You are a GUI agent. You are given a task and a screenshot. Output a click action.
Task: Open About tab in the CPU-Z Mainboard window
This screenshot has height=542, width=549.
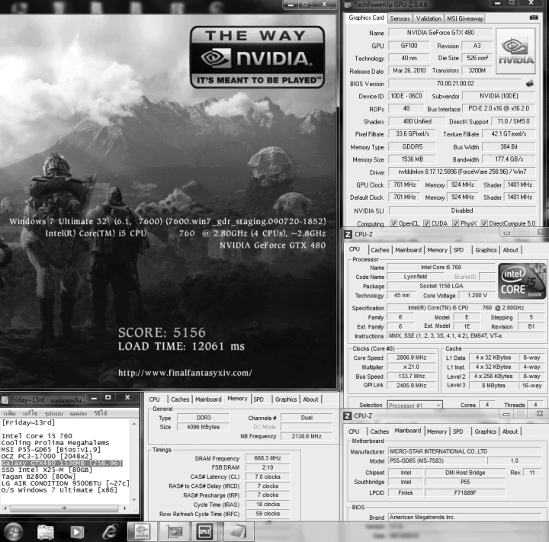tap(510, 431)
